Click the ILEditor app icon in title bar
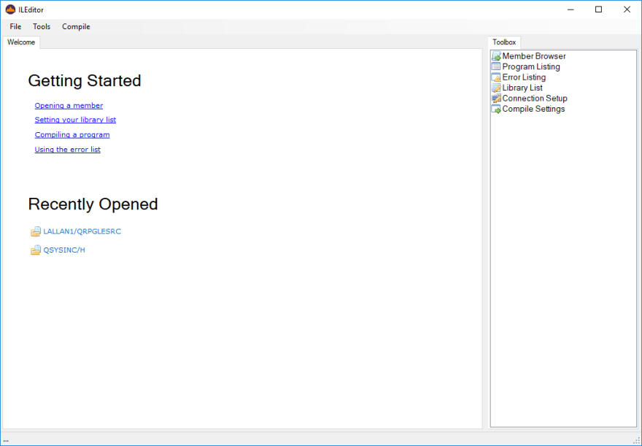The image size is (642, 446). pos(10,9)
